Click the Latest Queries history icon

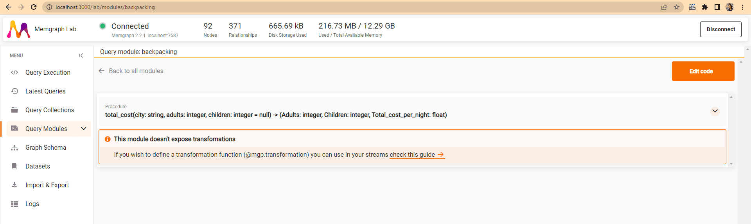tap(14, 91)
